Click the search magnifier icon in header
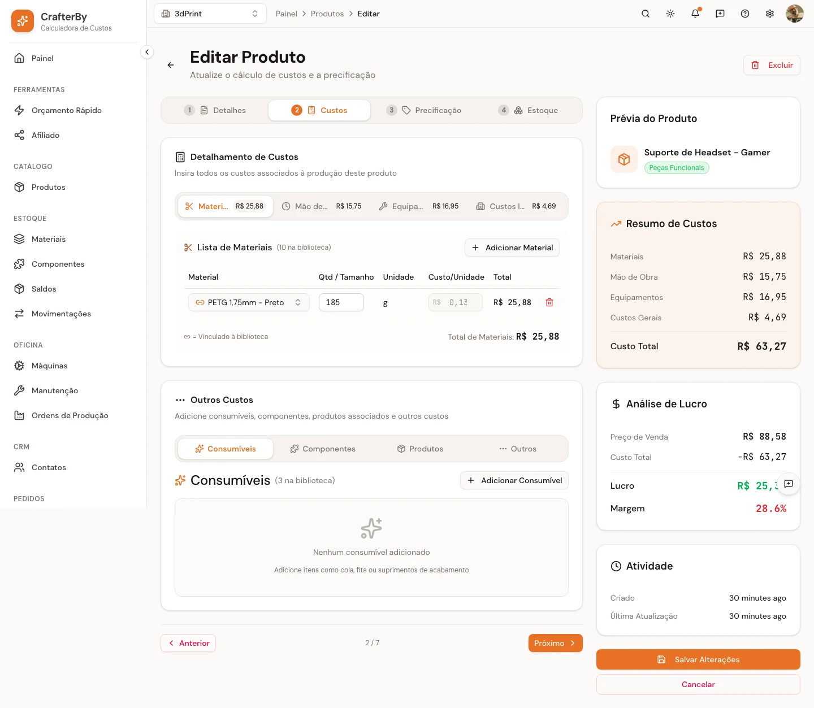 pos(646,14)
